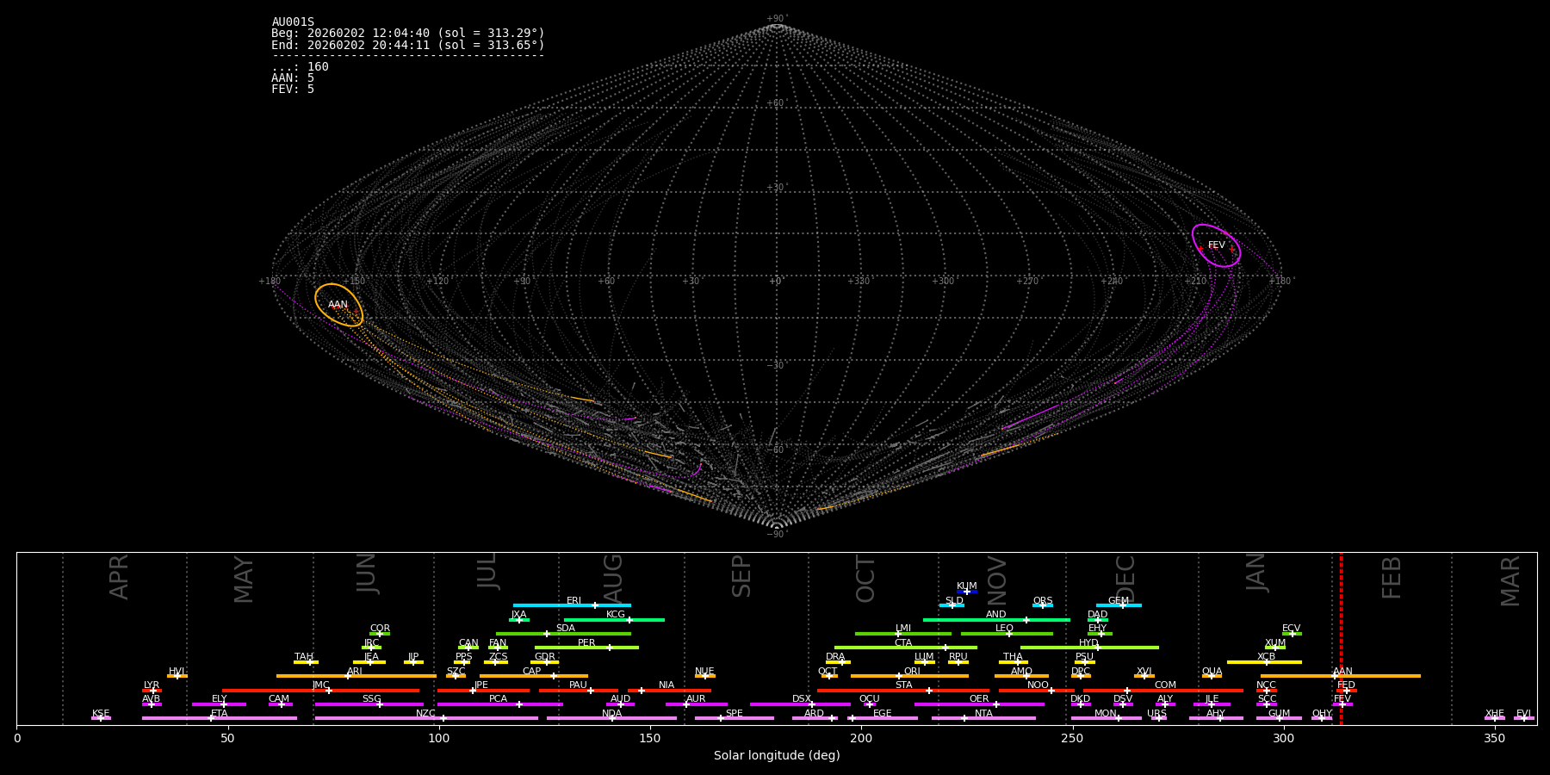Image resolution: width=1550 pixels, height=775 pixels.
Task: Click the AUR shower label
Action: [x=696, y=699]
